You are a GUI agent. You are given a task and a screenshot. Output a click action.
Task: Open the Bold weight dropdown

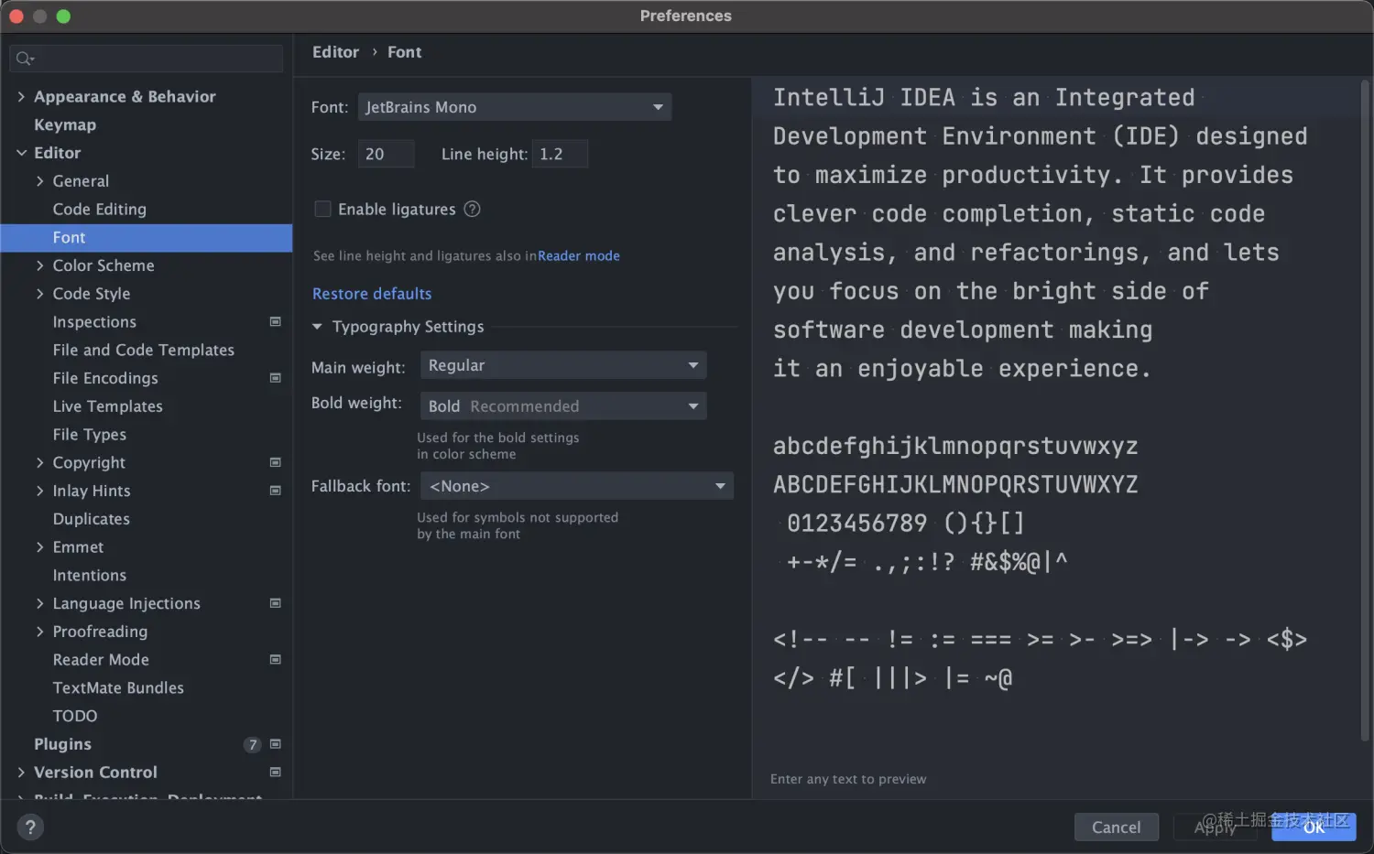tap(563, 405)
